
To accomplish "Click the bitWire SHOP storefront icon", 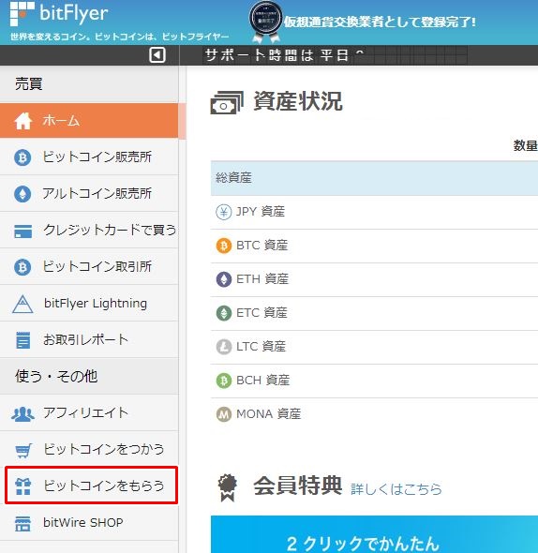I will tap(22, 523).
